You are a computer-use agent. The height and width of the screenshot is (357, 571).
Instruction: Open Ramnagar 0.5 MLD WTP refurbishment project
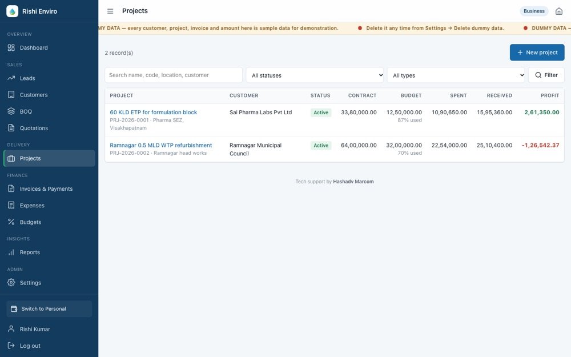[x=160, y=145]
